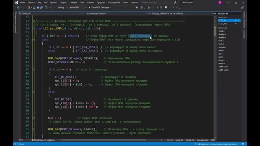Open display.c in the tab list
This screenshot has height=146, width=260.
tap(222, 34)
